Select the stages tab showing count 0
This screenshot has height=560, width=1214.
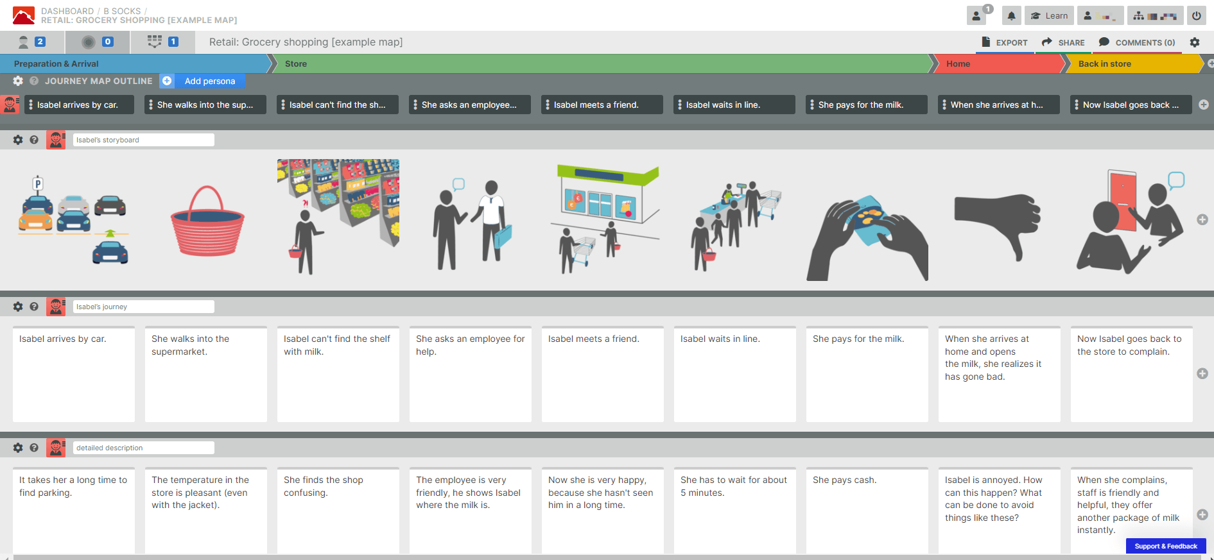[x=98, y=42]
